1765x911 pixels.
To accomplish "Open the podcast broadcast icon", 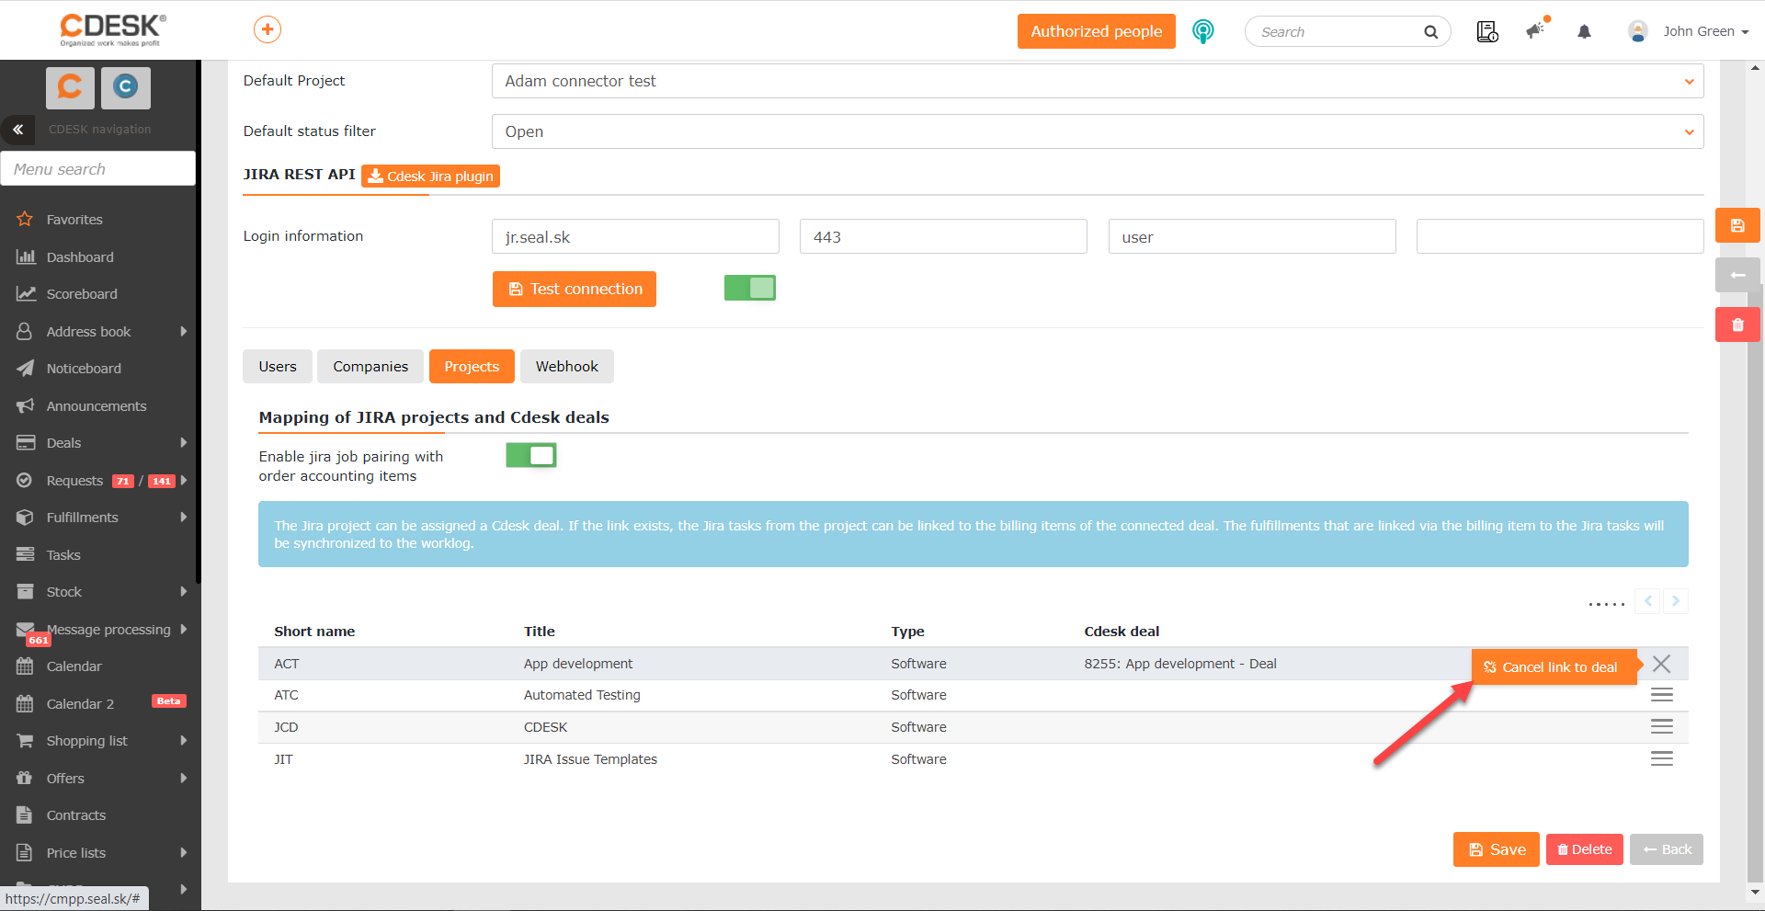I will tap(1202, 31).
